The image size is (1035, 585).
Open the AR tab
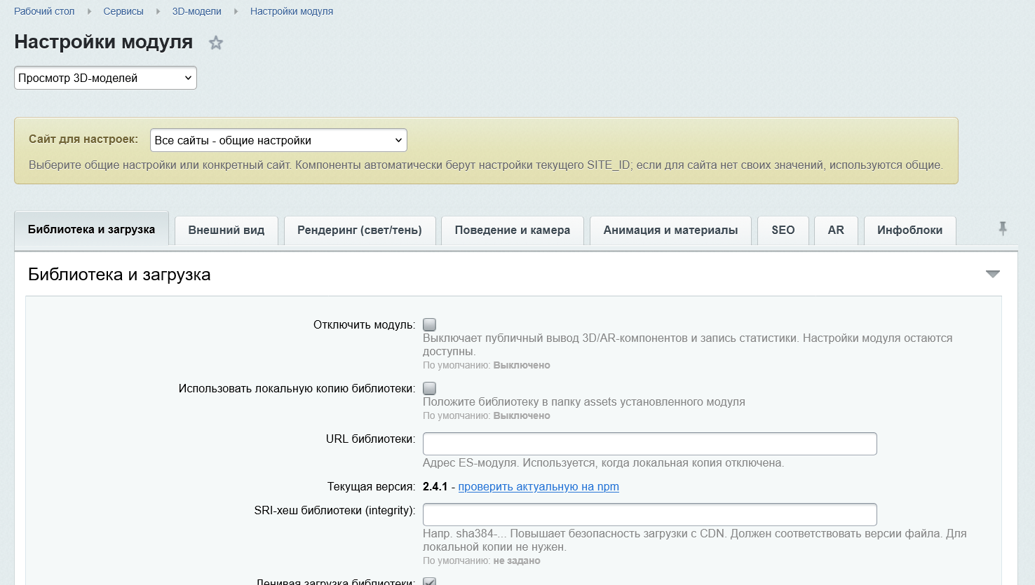coord(836,230)
